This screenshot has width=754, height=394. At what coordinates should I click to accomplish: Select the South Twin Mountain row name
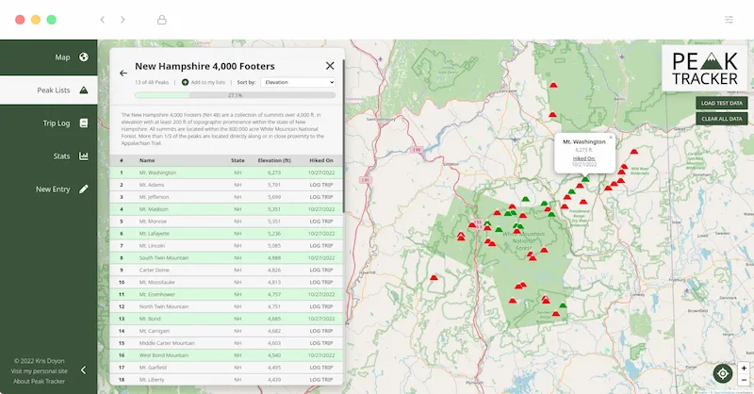pos(164,258)
